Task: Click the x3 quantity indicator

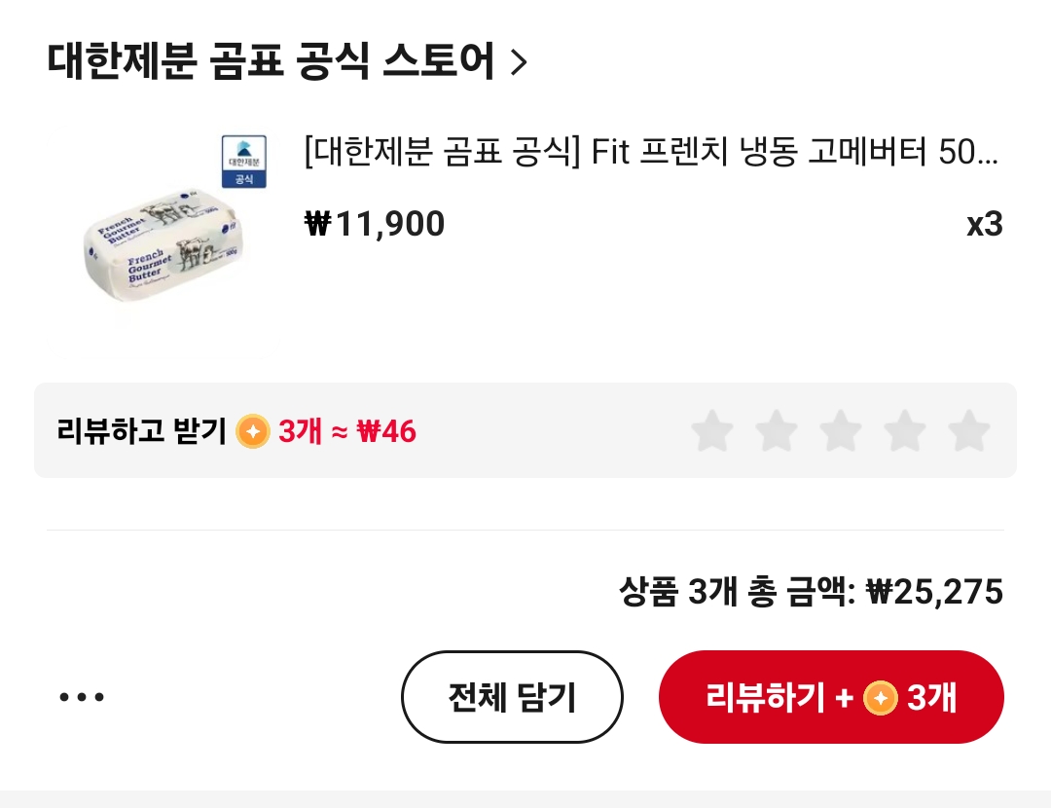Action: [984, 225]
